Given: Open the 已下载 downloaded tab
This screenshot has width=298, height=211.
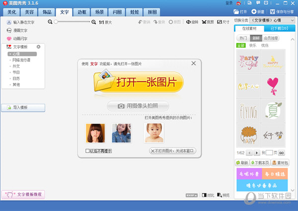Looking at the screenshot, I should tap(280, 29).
